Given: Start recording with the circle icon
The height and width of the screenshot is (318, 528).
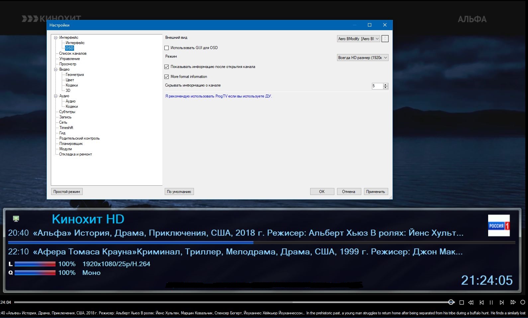Looking at the screenshot, I should coord(523,302).
